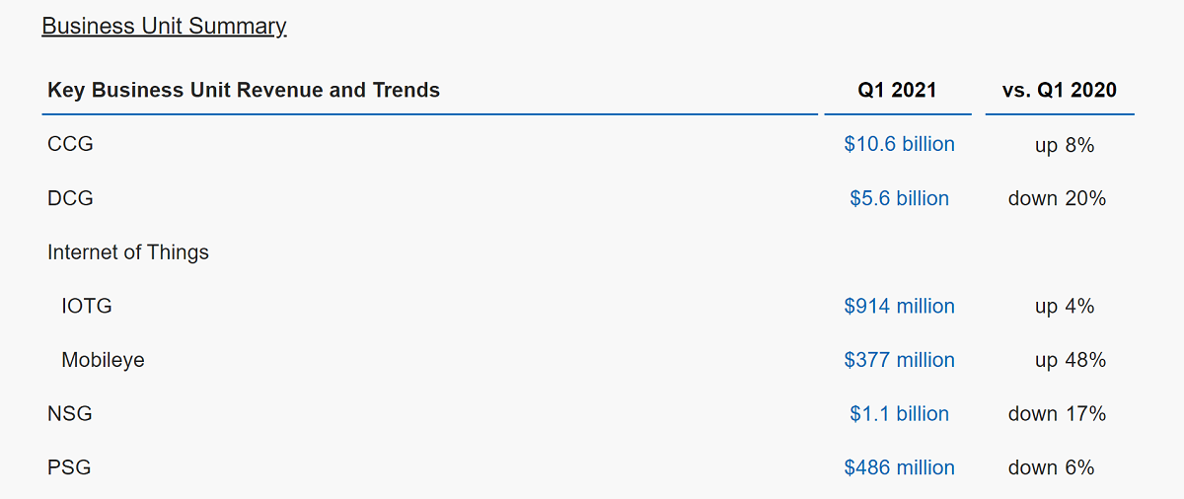Screen dimensions: 1184x499
Task: Click the Mobileye row label
Action: tap(103, 360)
